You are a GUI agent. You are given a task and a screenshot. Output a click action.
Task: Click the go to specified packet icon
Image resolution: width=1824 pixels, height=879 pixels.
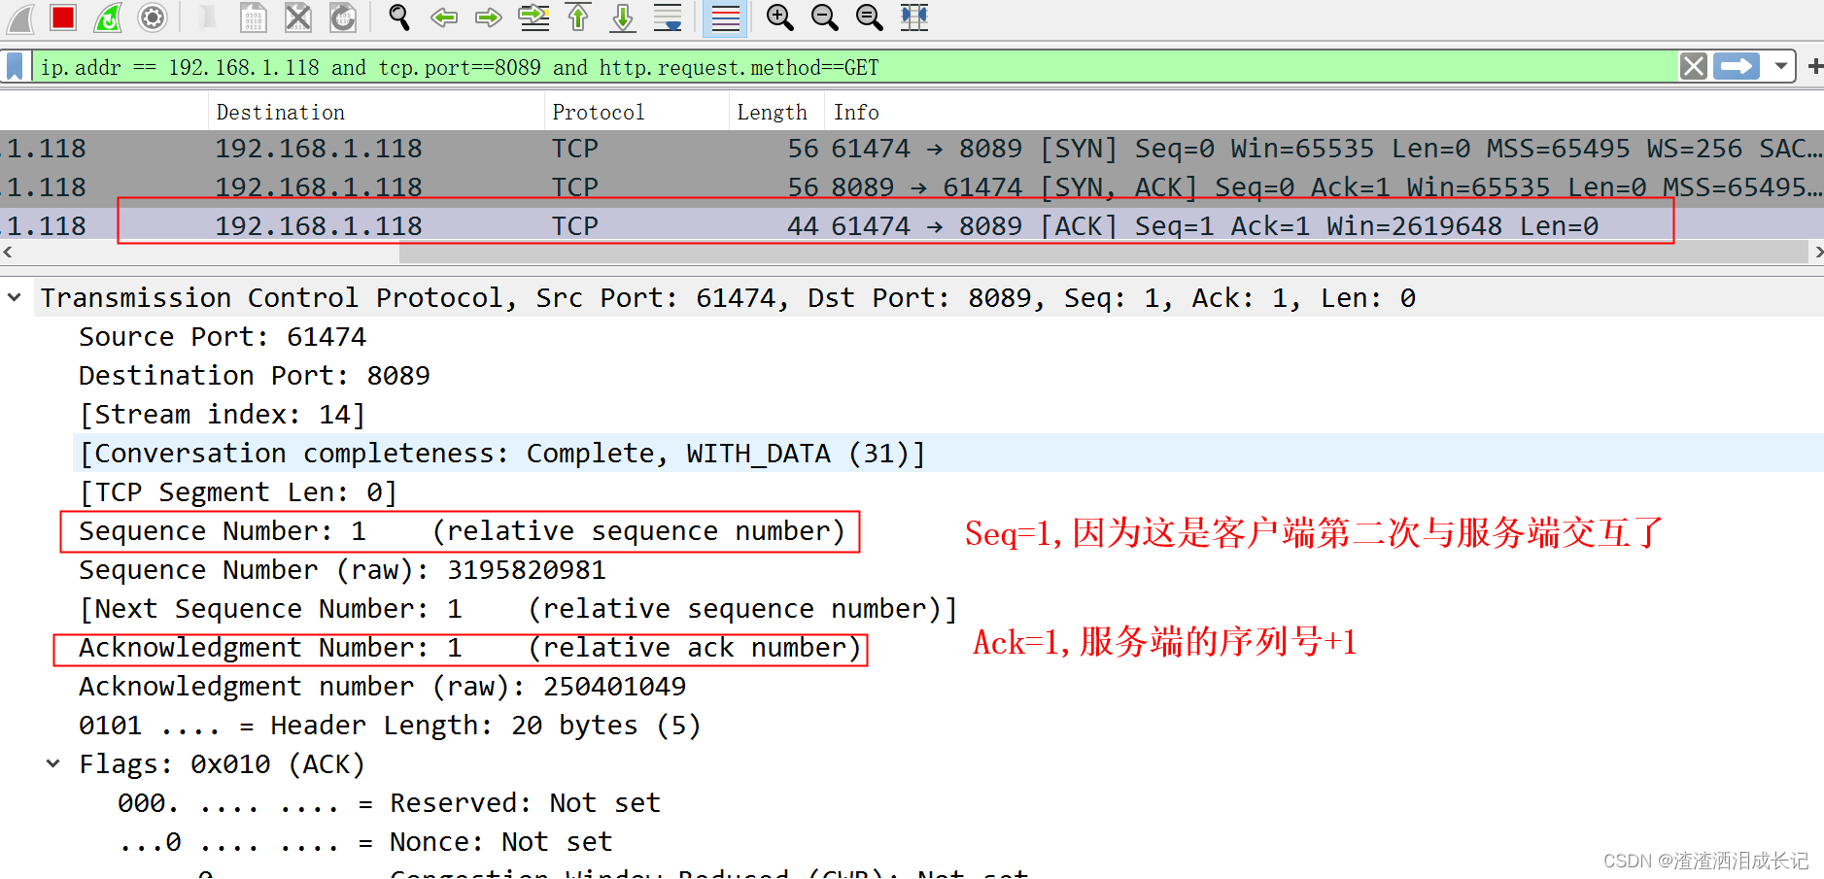click(533, 17)
